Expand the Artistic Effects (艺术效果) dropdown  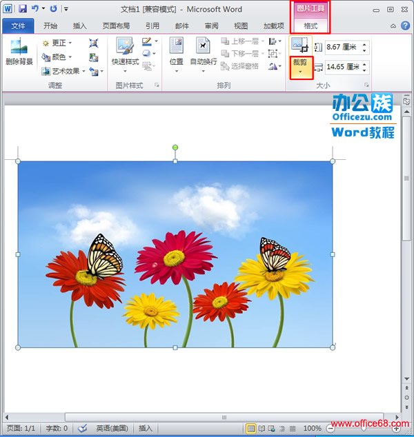tap(63, 71)
